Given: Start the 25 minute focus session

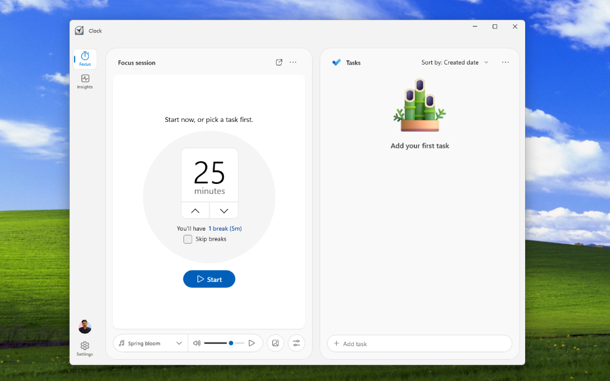Looking at the screenshot, I should tap(209, 279).
